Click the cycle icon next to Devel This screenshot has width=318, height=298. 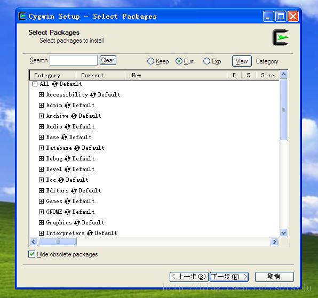pyautogui.click(x=67, y=169)
